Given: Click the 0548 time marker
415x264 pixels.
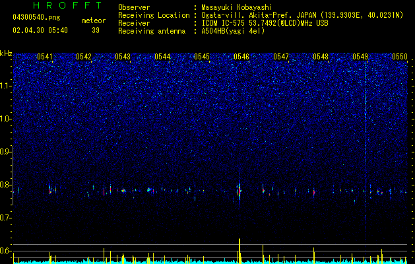Looking at the screenshot, I should tap(321, 56).
